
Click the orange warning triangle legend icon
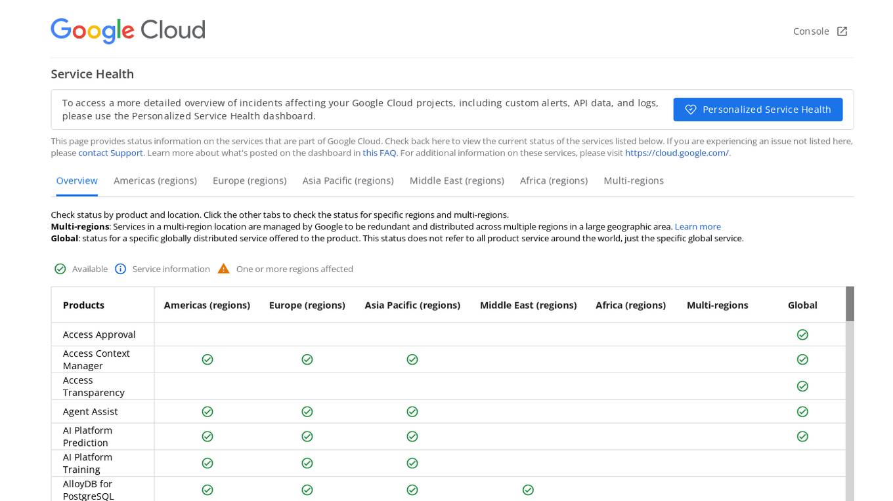click(x=223, y=269)
